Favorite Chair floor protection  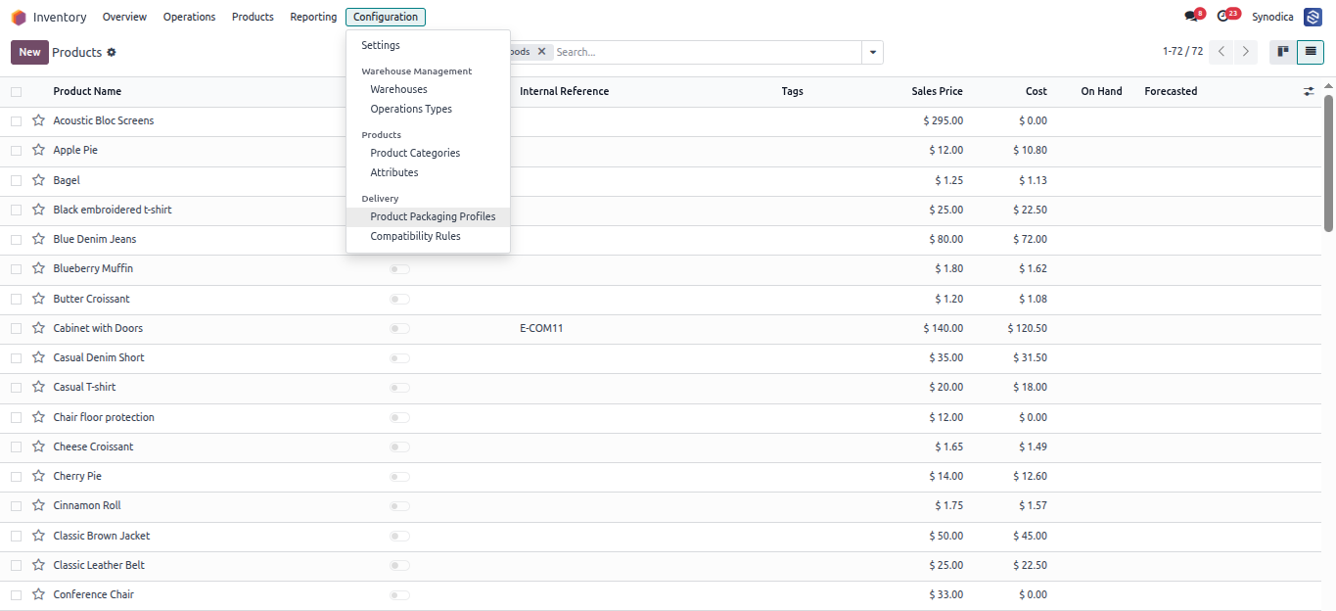tap(38, 417)
